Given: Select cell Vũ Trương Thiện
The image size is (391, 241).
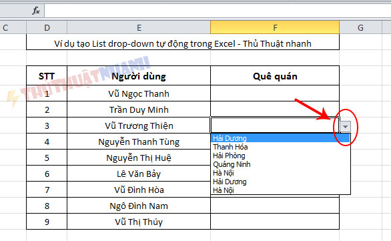Looking at the screenshot, I should tap(139, 126).
